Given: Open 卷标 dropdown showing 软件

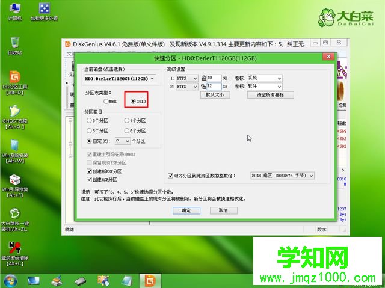Looking at the screenshot, I should pos(265,87).
